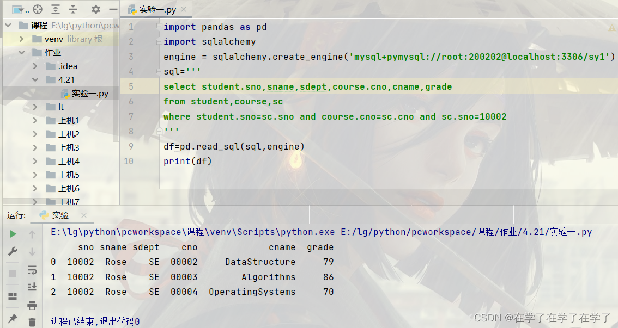
Task: Click the grade value 86 in output
Action: tap(328, 277)
